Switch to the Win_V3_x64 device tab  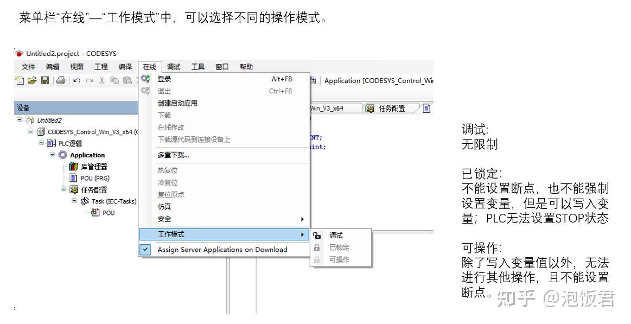pos(335,108)
